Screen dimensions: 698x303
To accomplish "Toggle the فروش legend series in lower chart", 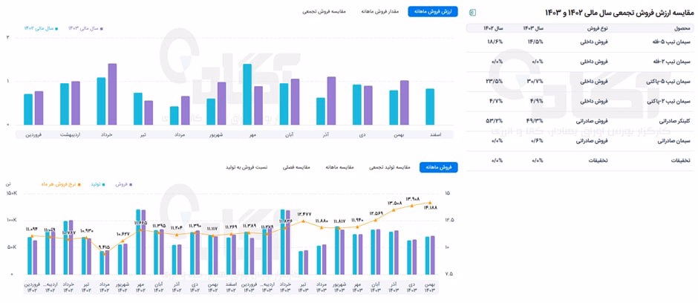I will (x=123, y=183).
